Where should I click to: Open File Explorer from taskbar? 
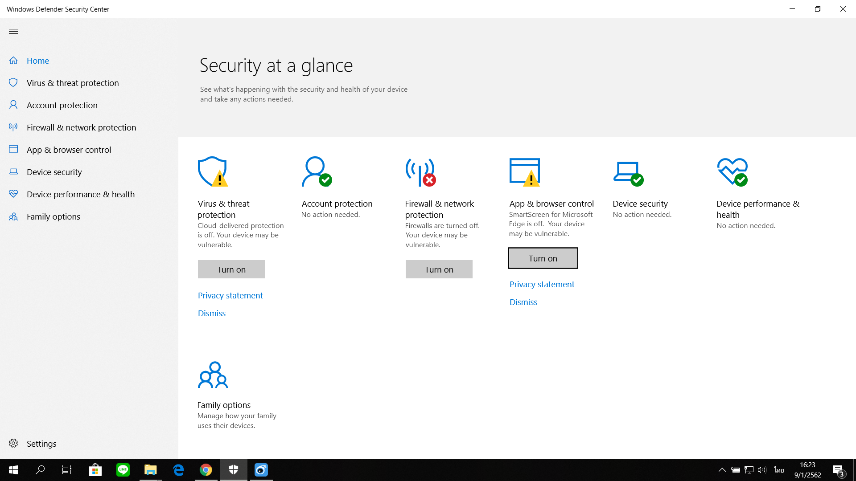151,469
